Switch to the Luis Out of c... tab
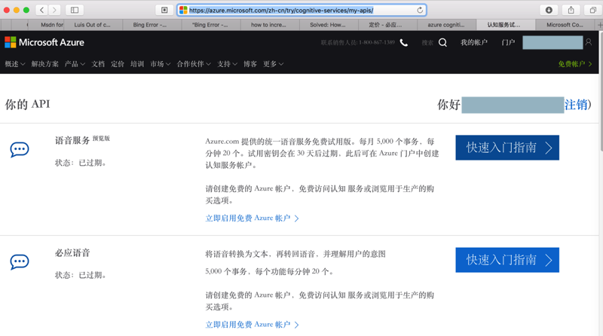Image resolution: width=603 pixels, height=336 pixels. point(93,25)
